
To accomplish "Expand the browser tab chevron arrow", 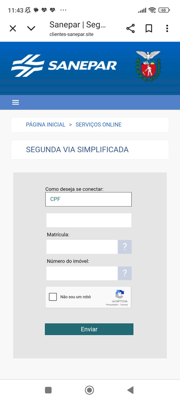I will click(31, 28).
